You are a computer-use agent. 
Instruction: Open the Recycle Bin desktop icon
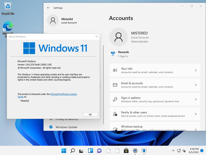click(8, 8)
